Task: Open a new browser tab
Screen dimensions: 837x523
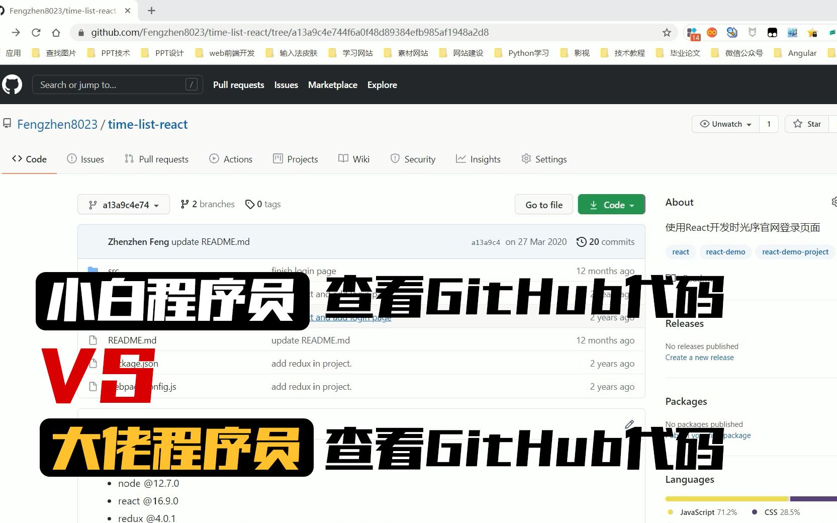Action: pyautogui.click(x=151, y=11)
